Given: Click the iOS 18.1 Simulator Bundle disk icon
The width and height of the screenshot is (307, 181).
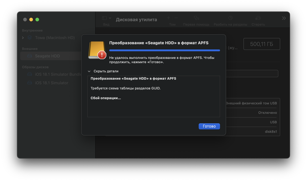Looking at the screenshot, I should [30, 74].
